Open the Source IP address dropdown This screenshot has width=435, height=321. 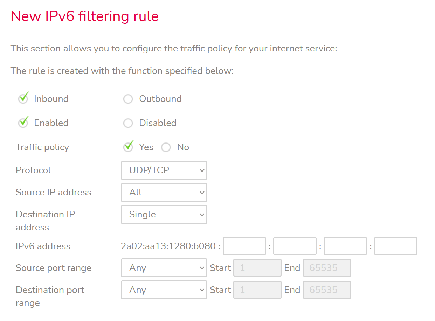[x=164, y=193]
